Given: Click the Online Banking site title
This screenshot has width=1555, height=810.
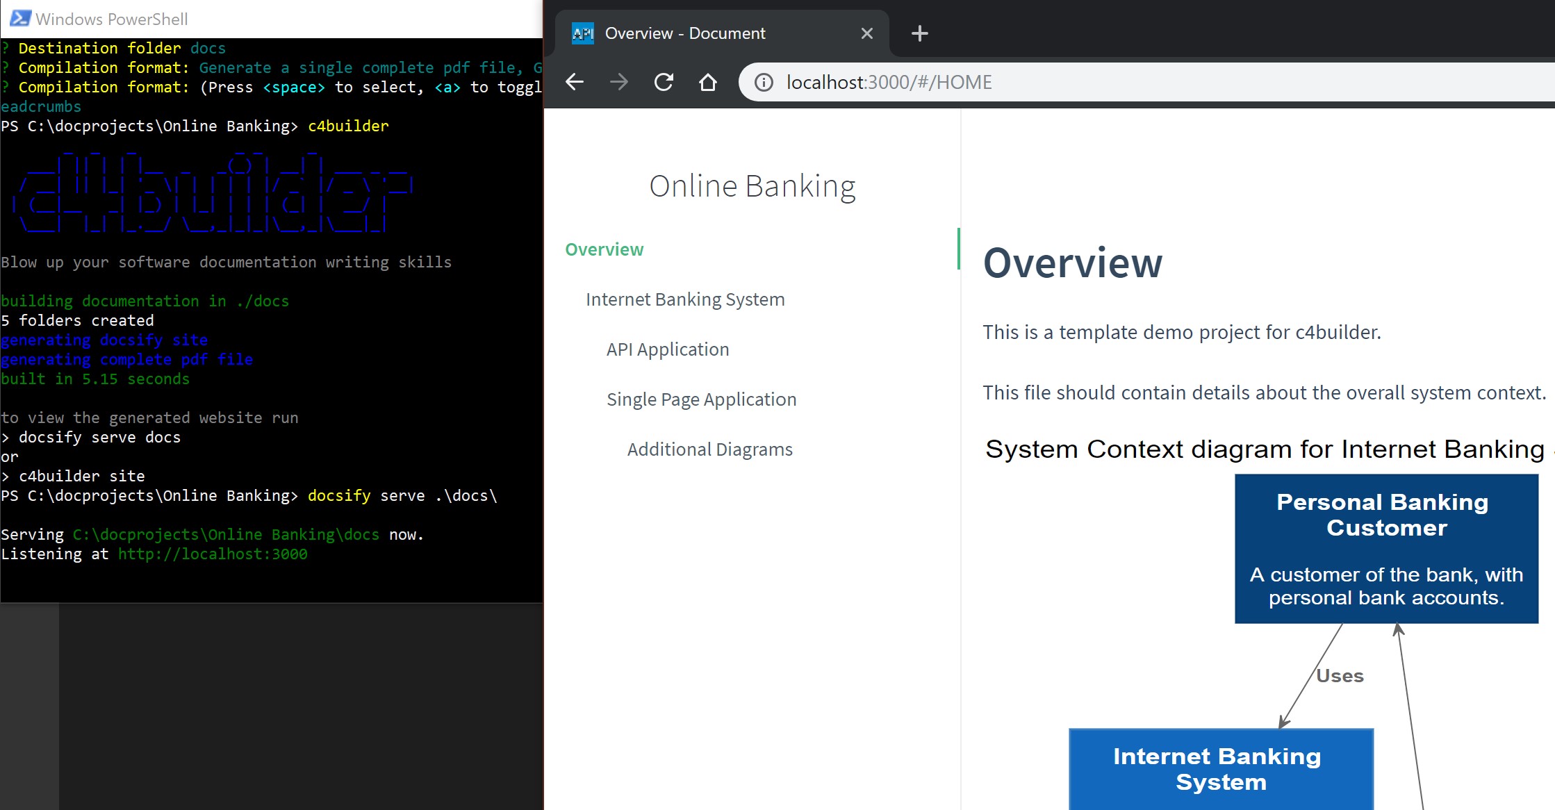Looking at the screenshot, I should tap(752, 186).
